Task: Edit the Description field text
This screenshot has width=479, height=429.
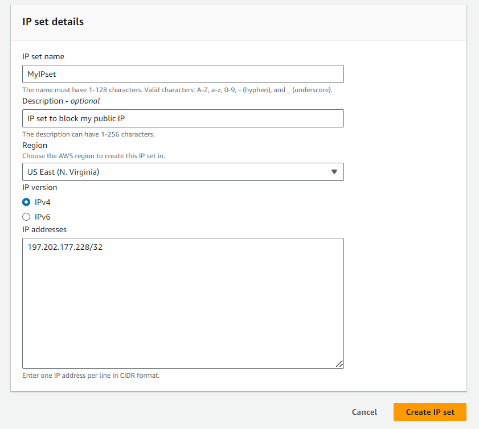Action: [x=183, y=118]
